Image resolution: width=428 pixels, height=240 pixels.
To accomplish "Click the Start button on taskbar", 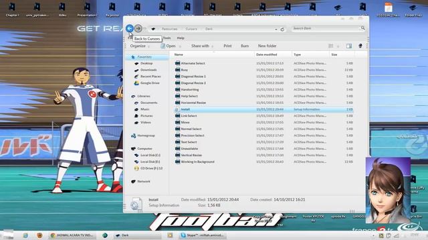I will tap(7, 235).
